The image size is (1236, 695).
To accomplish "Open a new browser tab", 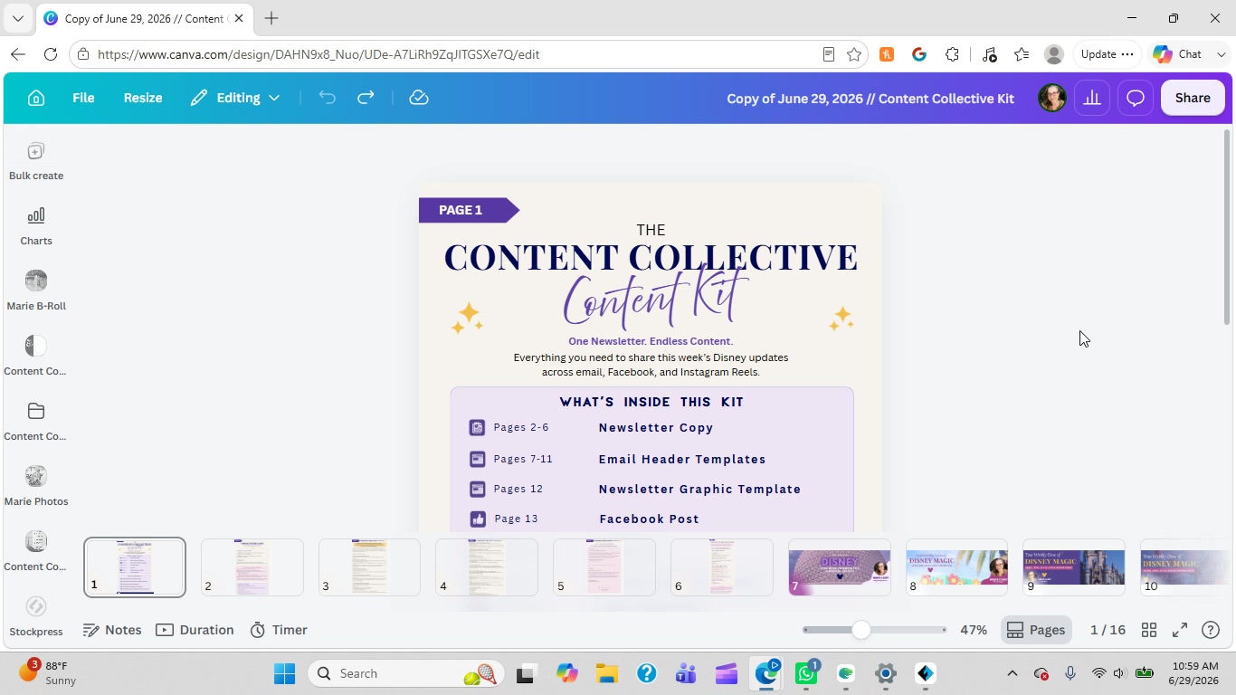I will click(x=271, y=18).
